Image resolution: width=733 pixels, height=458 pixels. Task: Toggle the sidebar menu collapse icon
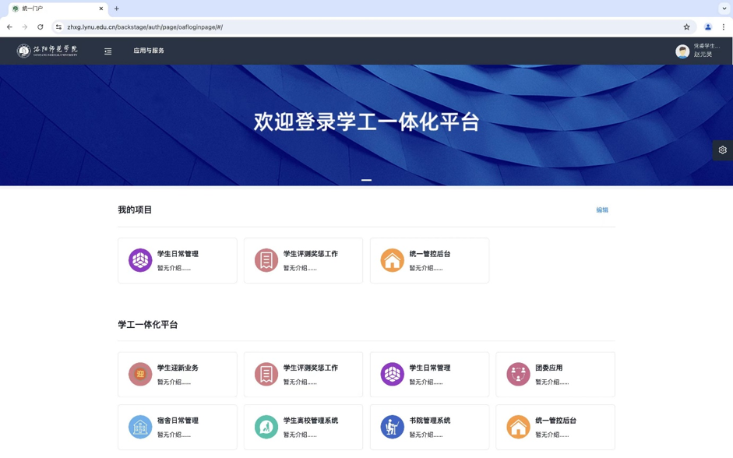point(108,51)
